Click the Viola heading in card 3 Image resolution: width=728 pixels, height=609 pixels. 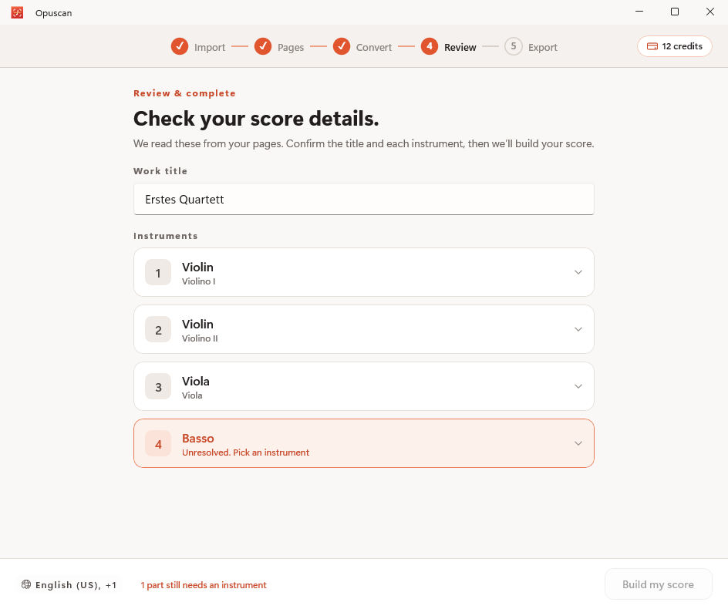pos(195,381)
